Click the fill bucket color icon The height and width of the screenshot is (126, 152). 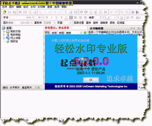[122, 18]
